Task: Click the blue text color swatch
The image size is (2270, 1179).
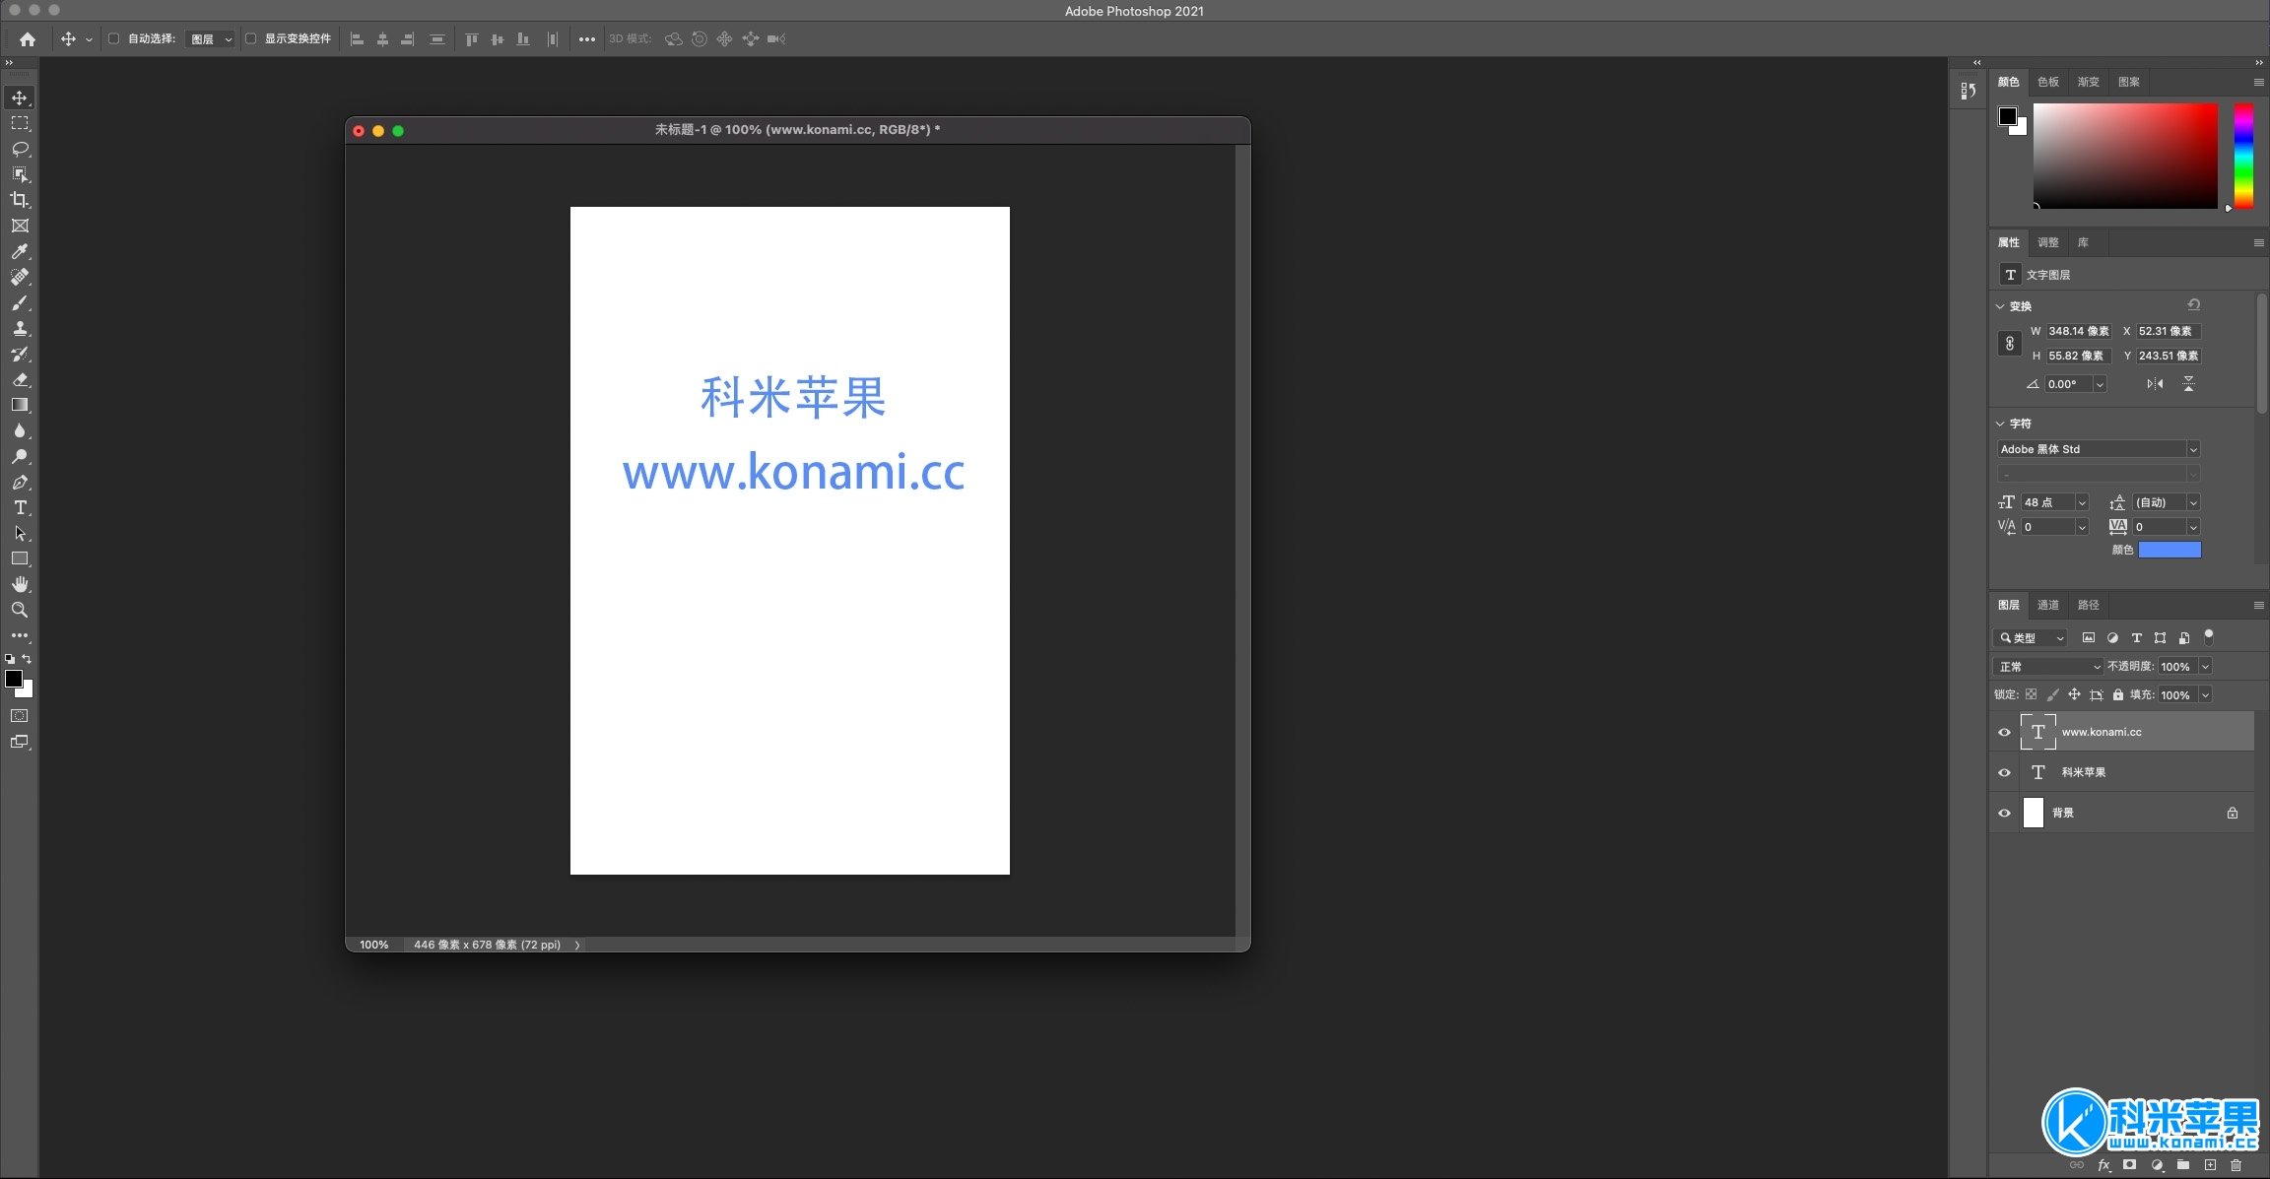Action: coord(2170,550)
